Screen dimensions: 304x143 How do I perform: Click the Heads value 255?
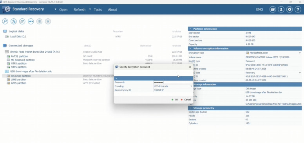pos(247,116)
